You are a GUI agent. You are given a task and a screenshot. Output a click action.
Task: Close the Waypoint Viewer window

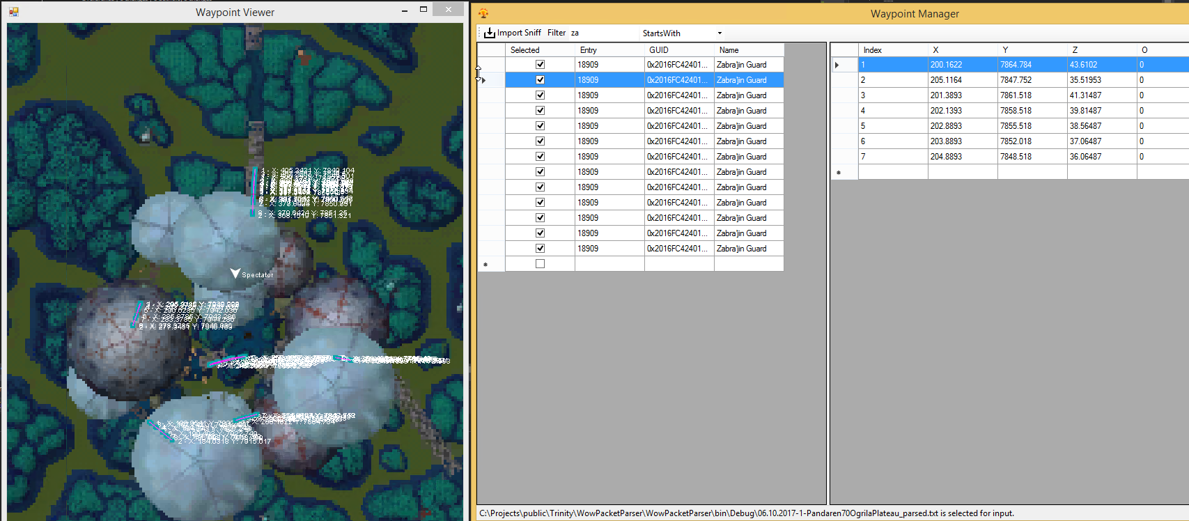(x=448, y=9)
